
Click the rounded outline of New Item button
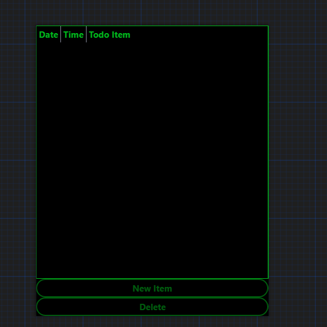tap(152, 279)
